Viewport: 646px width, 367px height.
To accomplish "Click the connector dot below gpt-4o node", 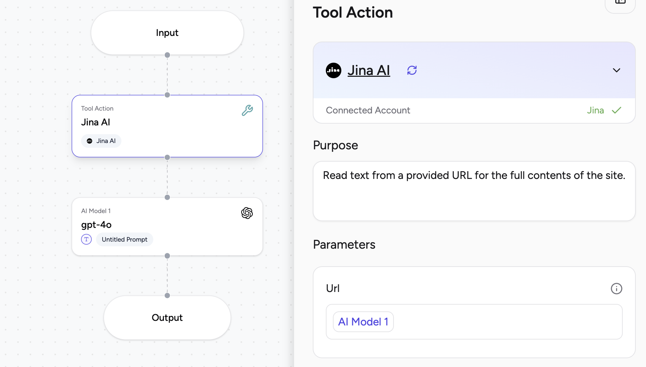I will (x=167, y=256).
